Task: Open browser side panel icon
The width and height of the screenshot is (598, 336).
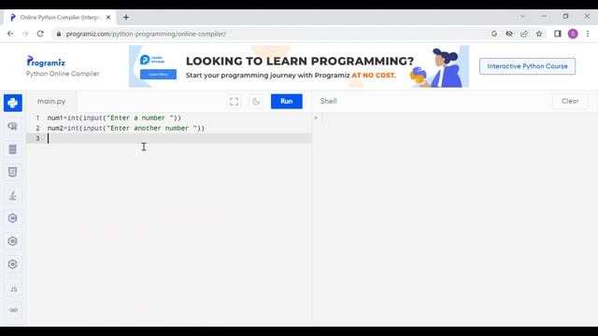Action: 558,34
